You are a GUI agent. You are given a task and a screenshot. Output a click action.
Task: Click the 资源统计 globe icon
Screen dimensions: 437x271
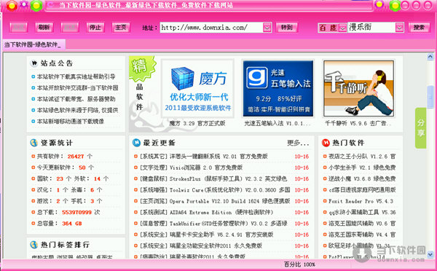[34, 143]
